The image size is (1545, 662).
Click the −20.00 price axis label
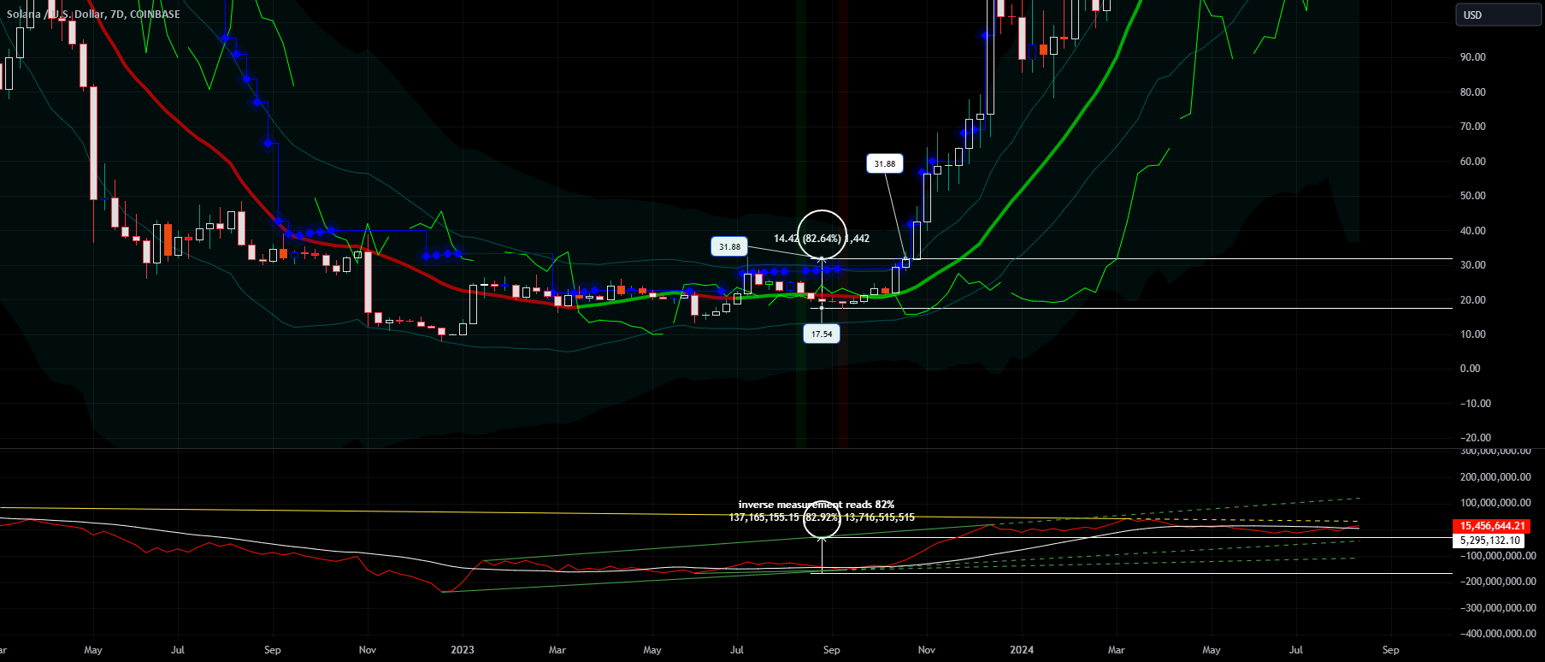tap(1475, 438)
